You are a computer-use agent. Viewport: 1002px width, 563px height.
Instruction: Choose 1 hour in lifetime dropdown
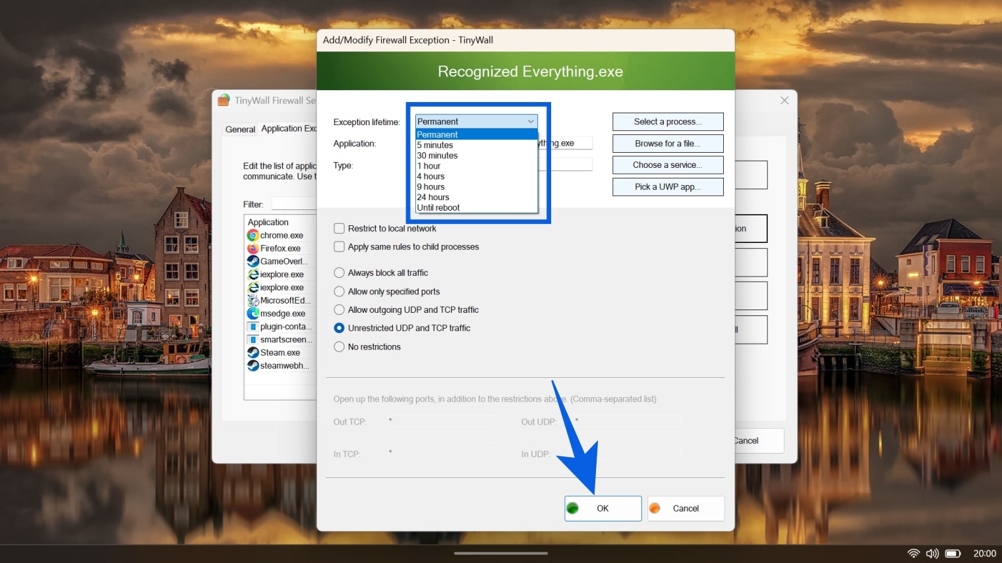tap(477, 166)
